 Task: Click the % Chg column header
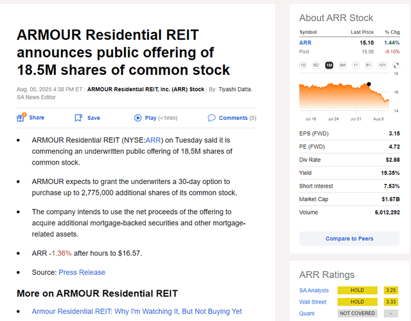[392, 32]
